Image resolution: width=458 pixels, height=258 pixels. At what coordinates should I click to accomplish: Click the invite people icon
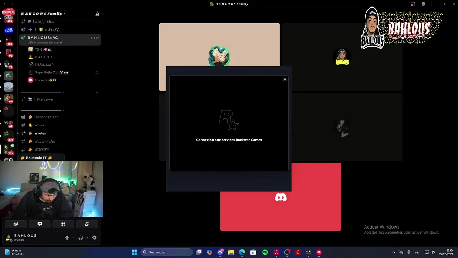(x=97, y=14)
